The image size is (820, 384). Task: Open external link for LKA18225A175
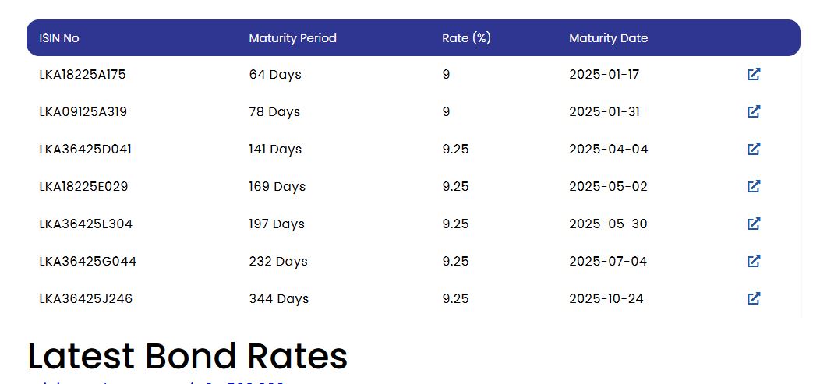tap(754, 74)
